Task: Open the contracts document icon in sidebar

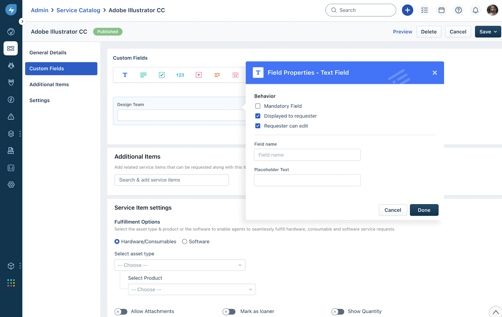Action: coord(11,151)
